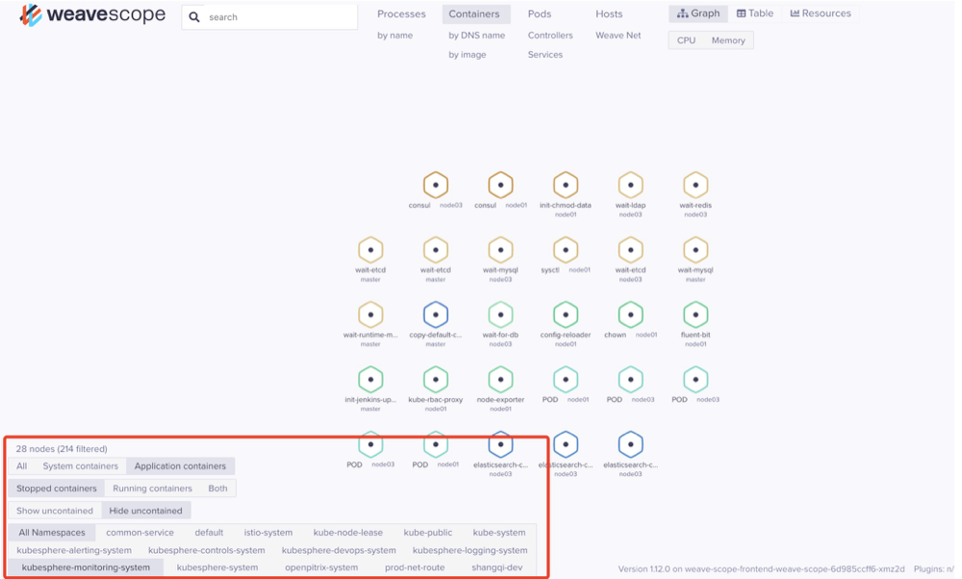Open the sysctl container node on node01

[x=566, y=250]
